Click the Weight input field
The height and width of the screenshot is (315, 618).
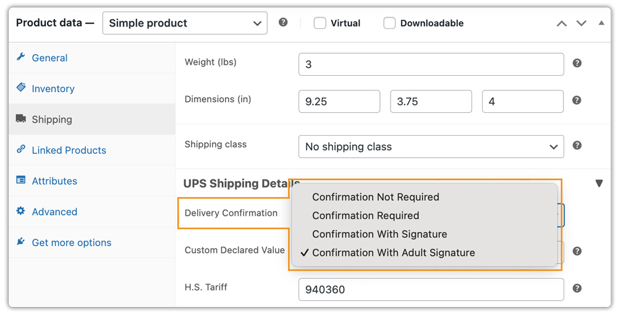click(x=431, y=65)
